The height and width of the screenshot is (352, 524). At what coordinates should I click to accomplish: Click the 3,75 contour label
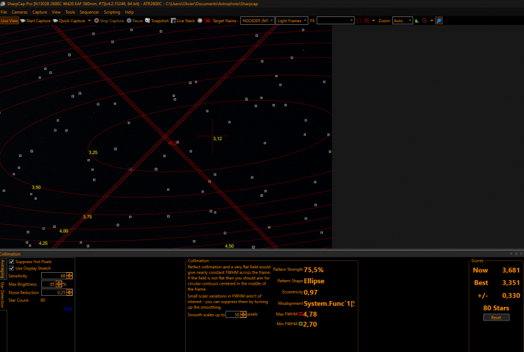pos(87,217)
